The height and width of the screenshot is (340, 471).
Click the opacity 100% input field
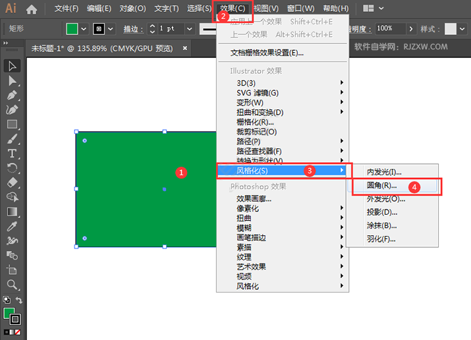pos(390,29)
